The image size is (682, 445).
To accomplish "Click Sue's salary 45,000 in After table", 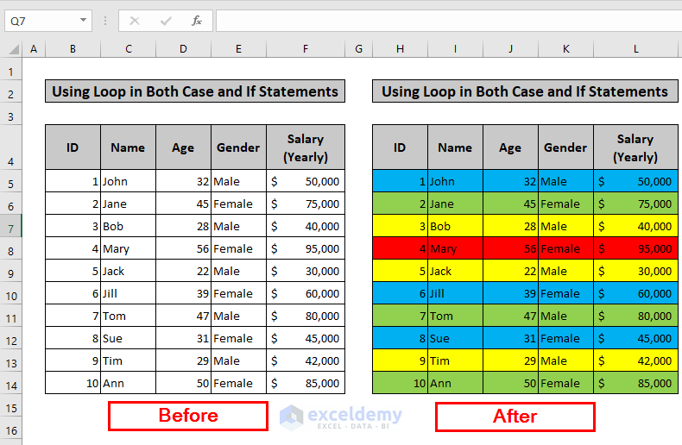I will 635,338.
